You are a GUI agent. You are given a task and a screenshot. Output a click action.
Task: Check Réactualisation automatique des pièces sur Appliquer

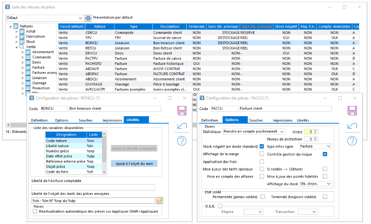35,212
